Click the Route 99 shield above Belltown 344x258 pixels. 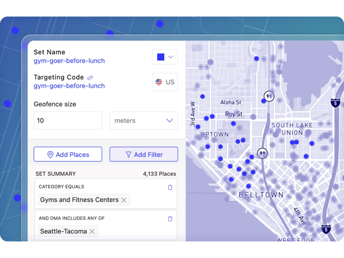pyautogui.click(x=262, y=153)
